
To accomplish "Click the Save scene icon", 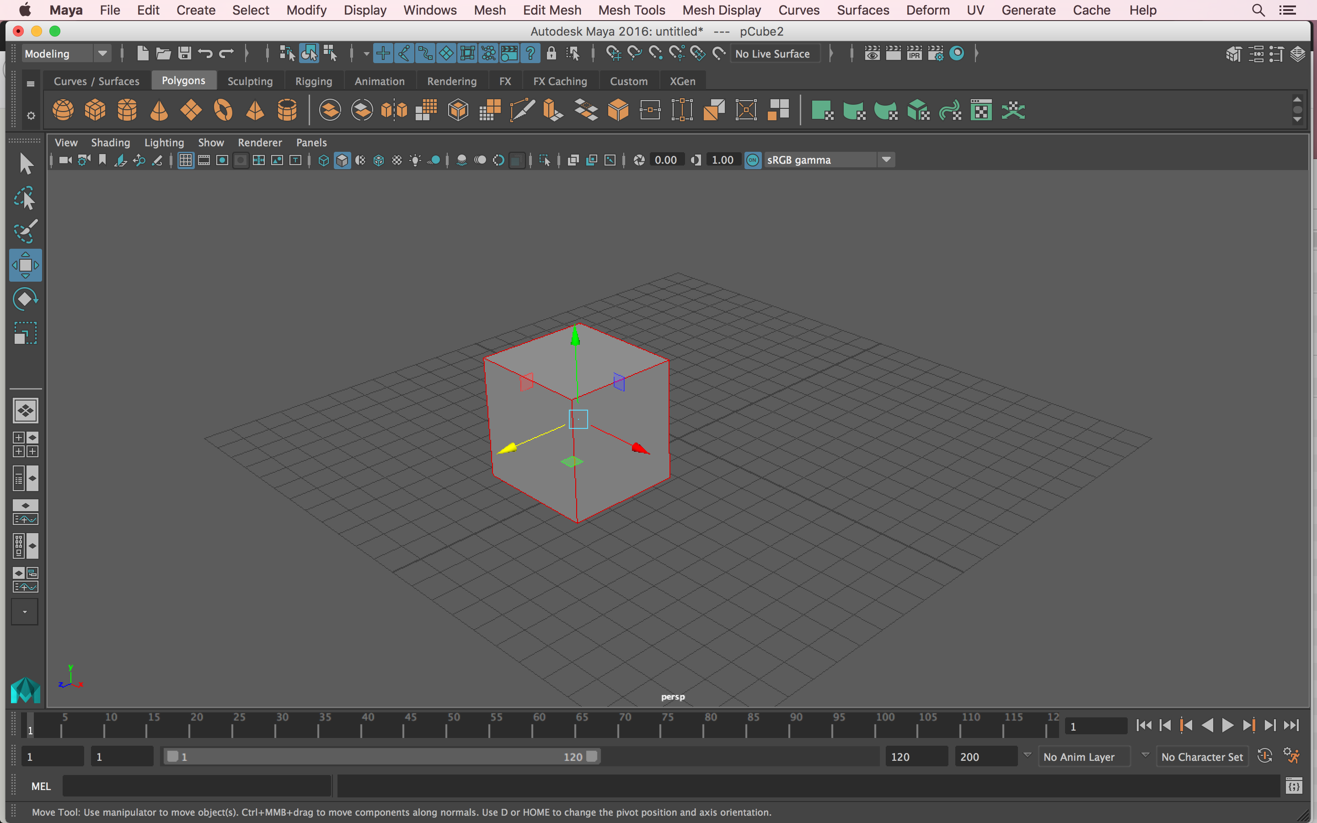I will 184,53.
